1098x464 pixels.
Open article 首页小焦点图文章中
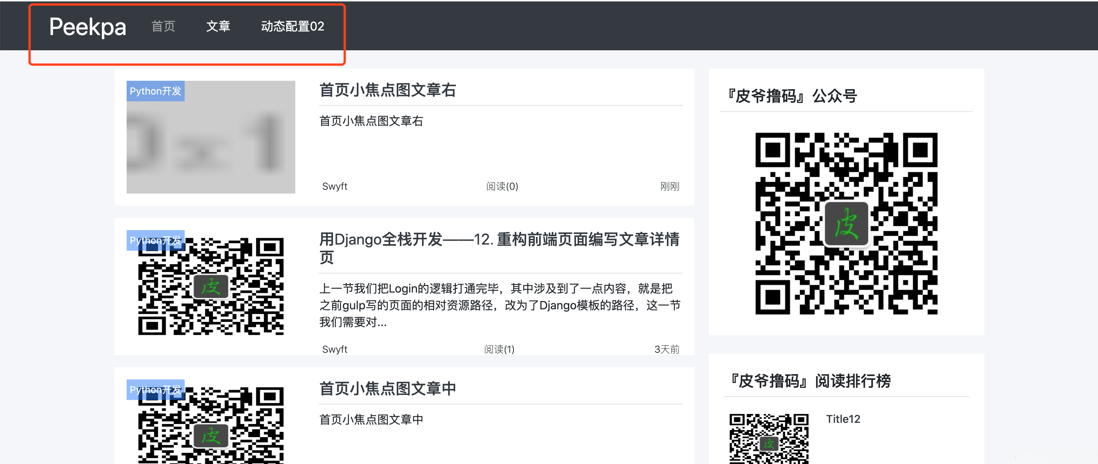coord(388,388)
